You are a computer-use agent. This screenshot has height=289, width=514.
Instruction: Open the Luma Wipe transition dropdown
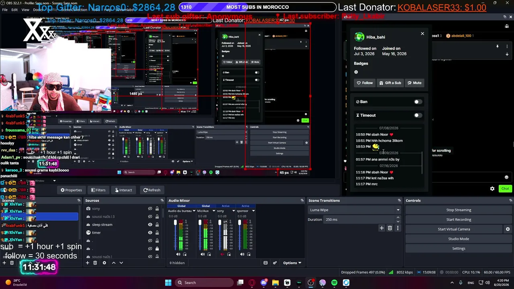pos(355,210)
